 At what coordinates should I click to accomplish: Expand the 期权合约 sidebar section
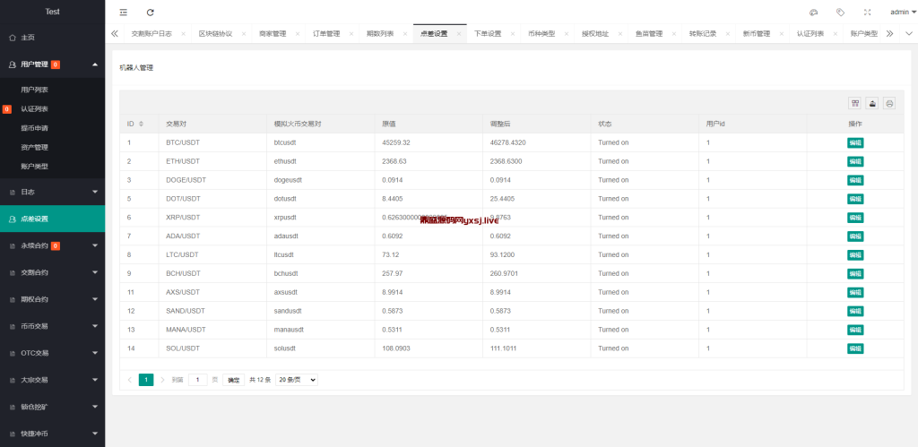[x=53, y=299]
